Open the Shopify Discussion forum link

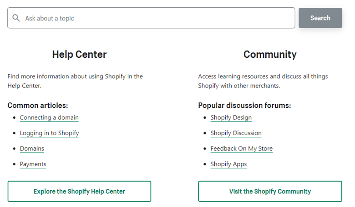[236, 133]
